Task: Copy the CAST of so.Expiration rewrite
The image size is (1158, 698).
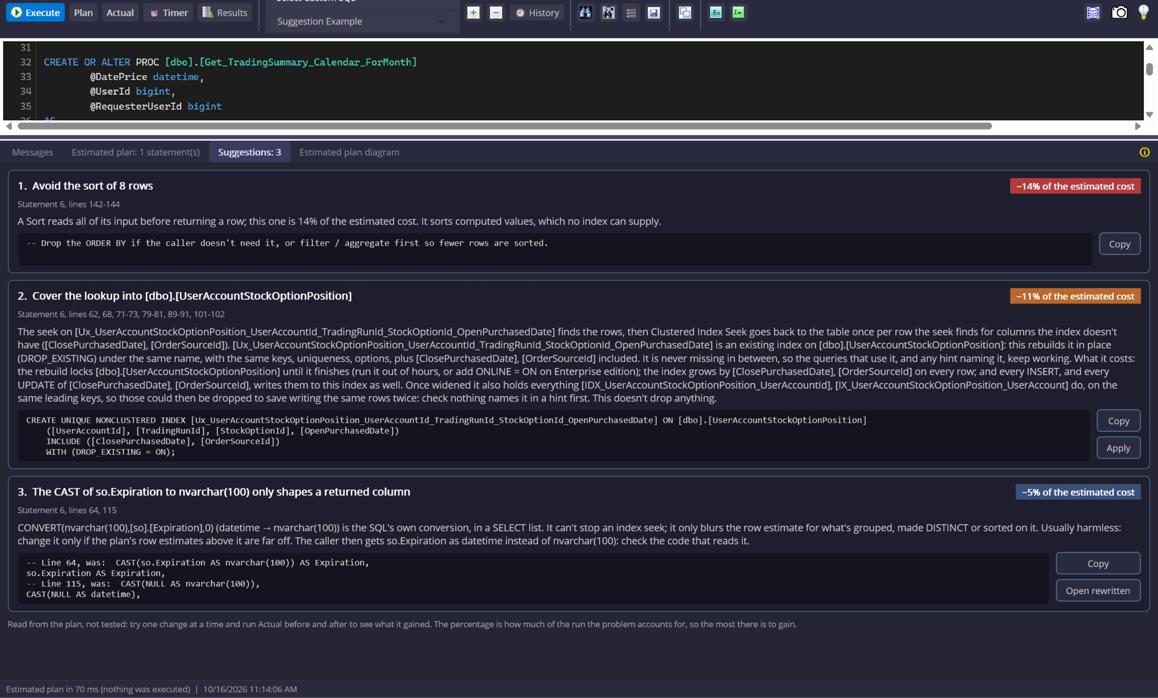Action: [x=1097, y=563]
